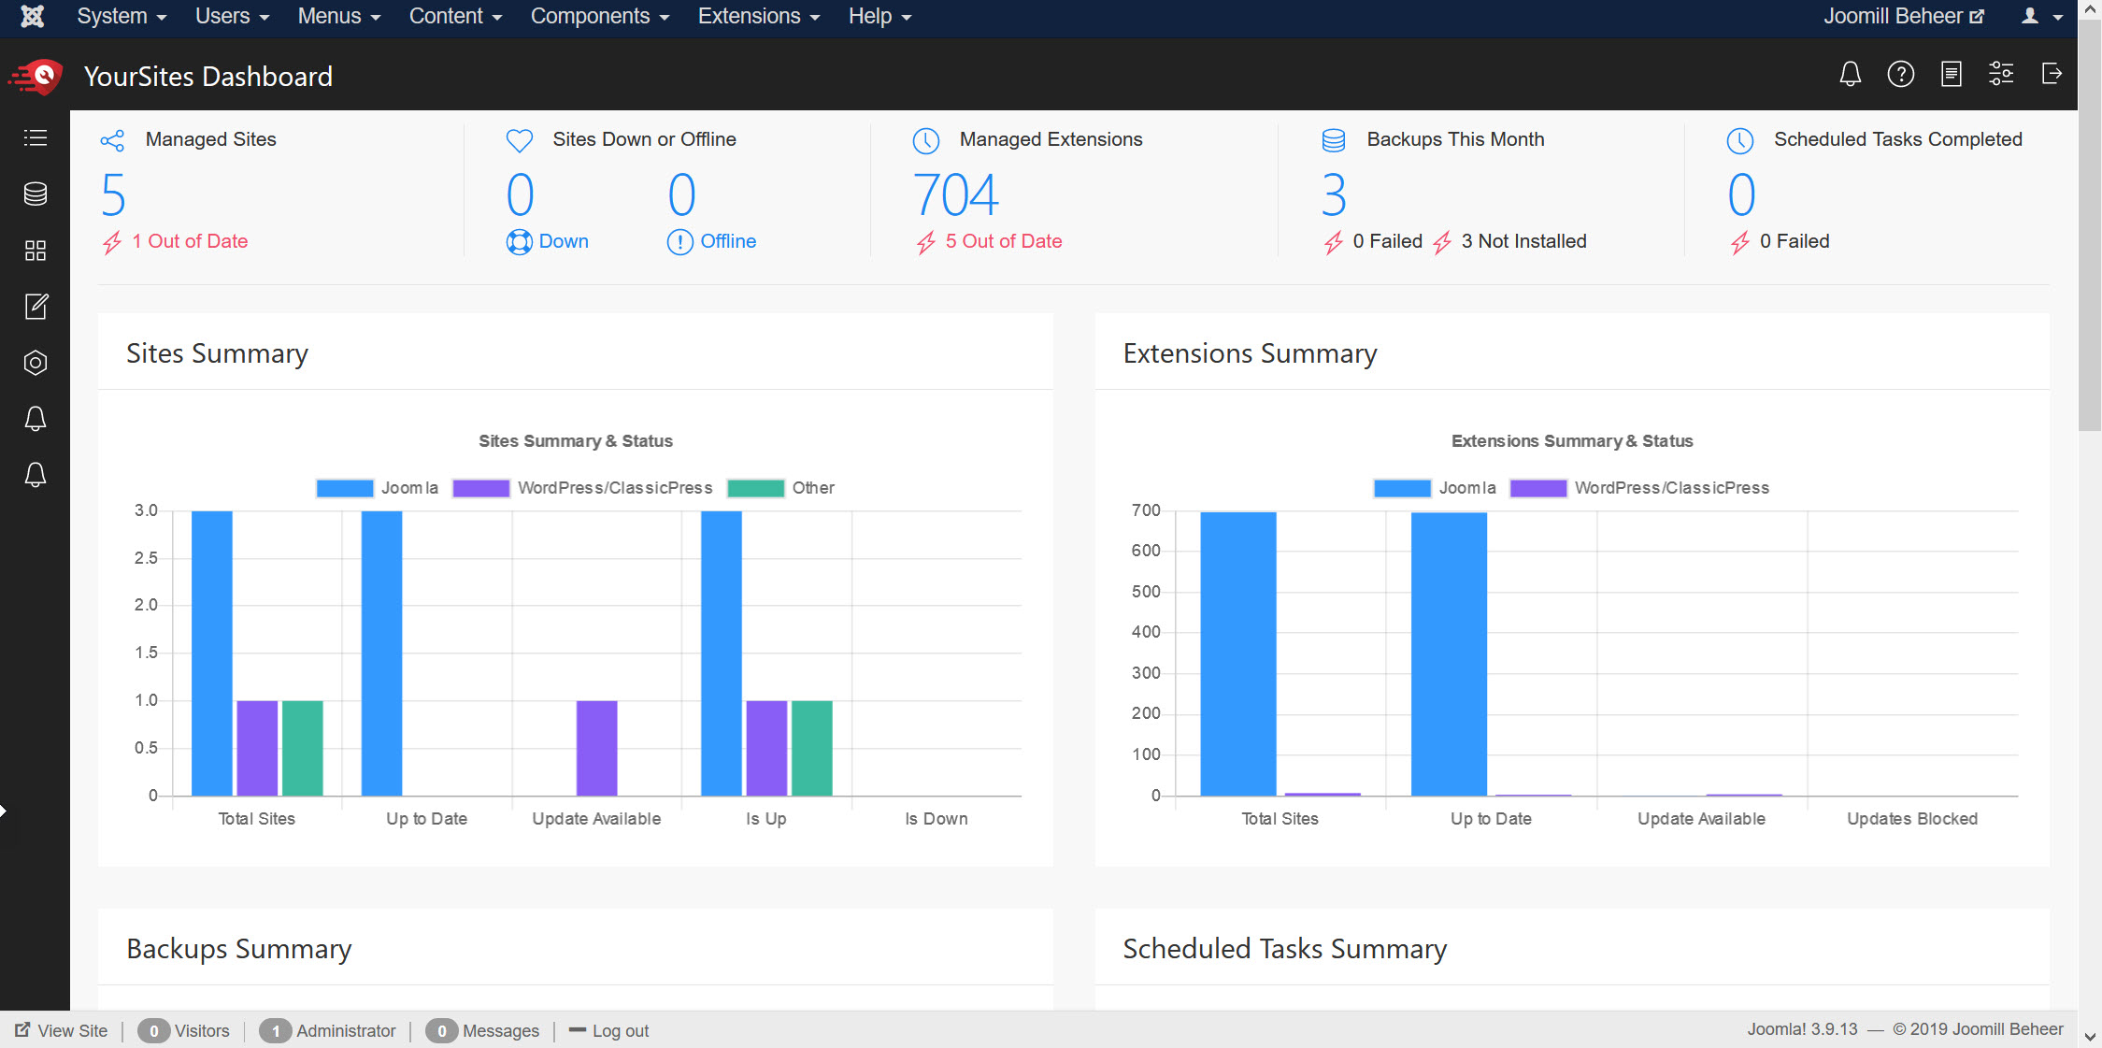Image resolution: width=2102 pixels, height=1048 pixels.
Task: Click the sliders settings icon in header
Action: 2001,75
